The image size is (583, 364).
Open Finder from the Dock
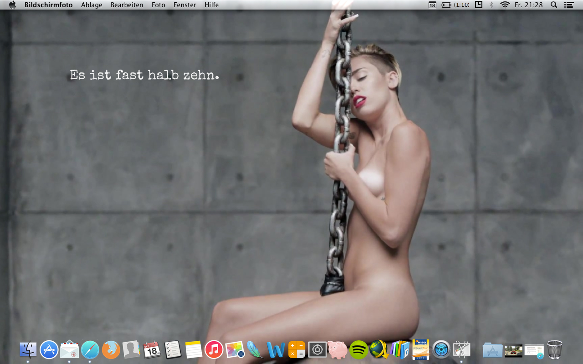point(28,350)
